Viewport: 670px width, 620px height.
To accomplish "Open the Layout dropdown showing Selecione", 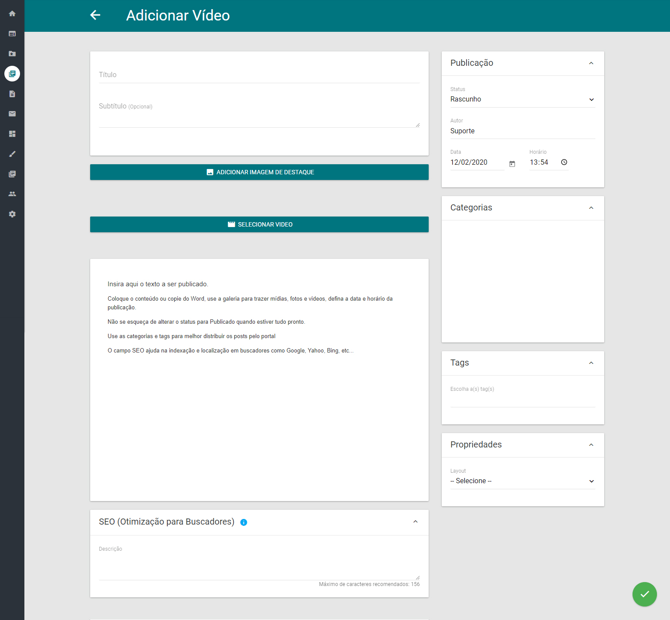I will coord(523,481).
